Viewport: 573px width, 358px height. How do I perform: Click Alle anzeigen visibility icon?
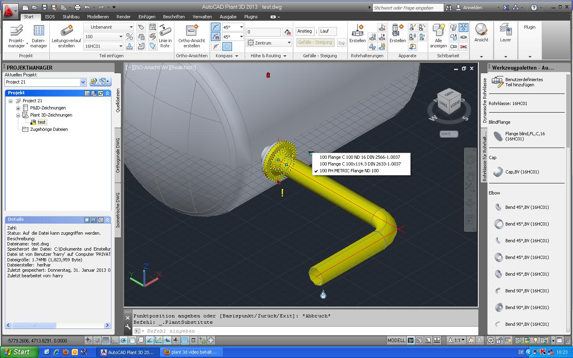(439, 30)
